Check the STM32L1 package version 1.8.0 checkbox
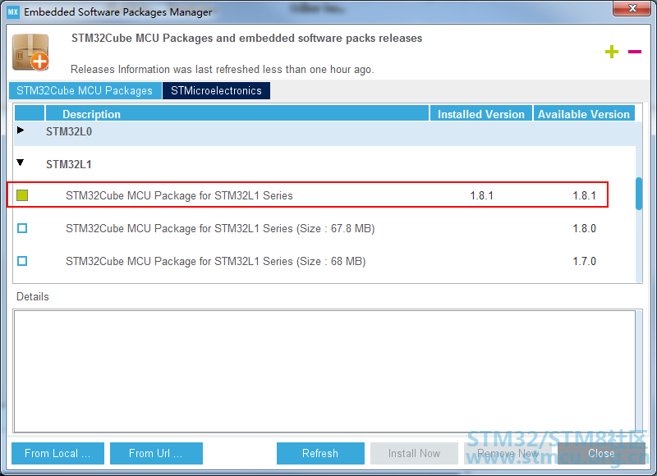Image resolution: width=657 pixels, height=476 pixels. tap(22, 228)
